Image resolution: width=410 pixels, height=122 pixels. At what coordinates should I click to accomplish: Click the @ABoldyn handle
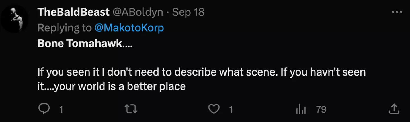(x=138, y=12)
